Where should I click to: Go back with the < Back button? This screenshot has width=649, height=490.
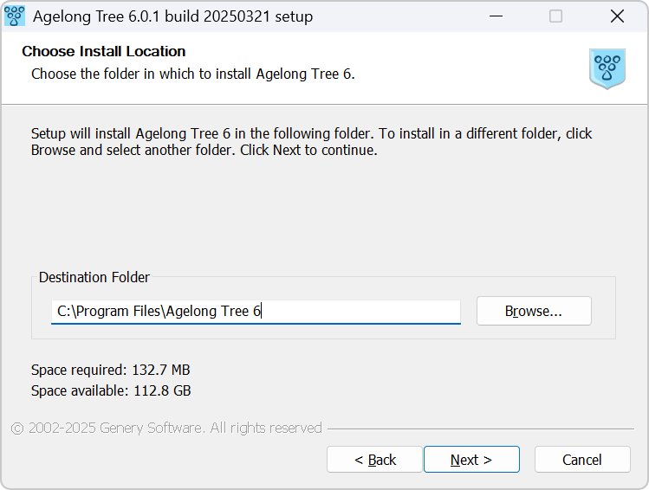[374, 460]
